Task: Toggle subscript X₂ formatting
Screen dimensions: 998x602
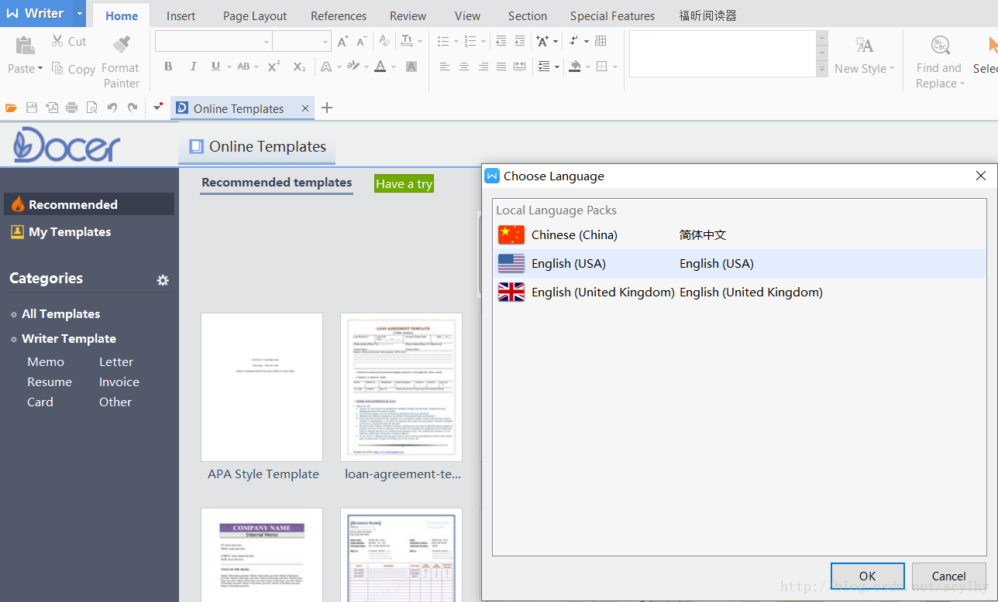Action: [299, 67]
